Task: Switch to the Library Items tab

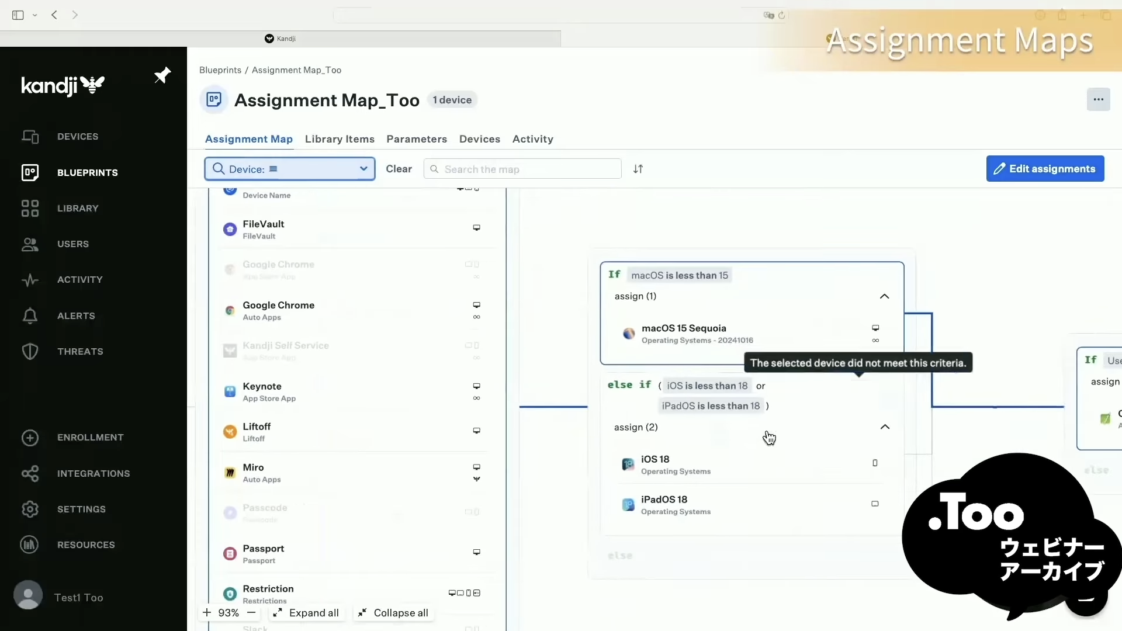Action: pos(340,139)
